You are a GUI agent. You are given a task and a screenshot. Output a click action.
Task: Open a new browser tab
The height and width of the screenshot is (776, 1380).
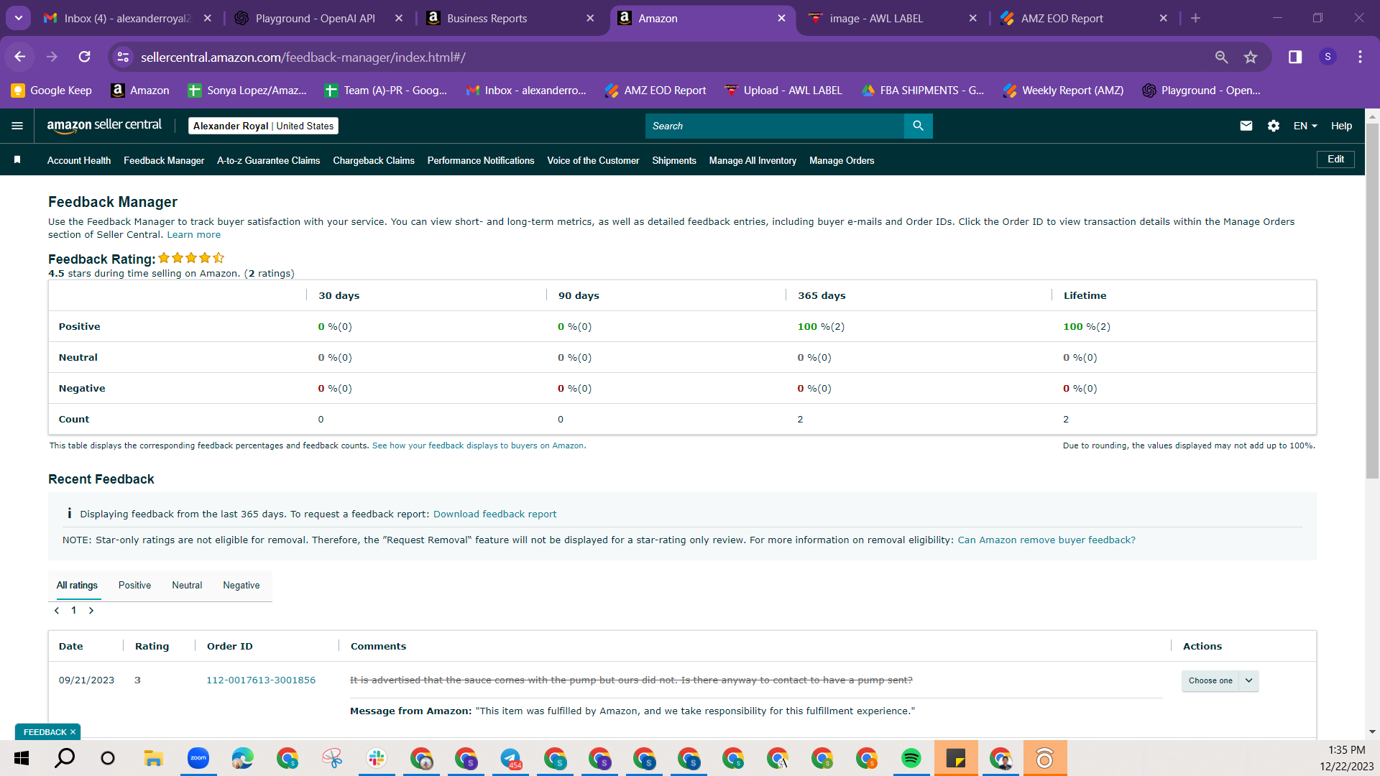(1195, 19)
